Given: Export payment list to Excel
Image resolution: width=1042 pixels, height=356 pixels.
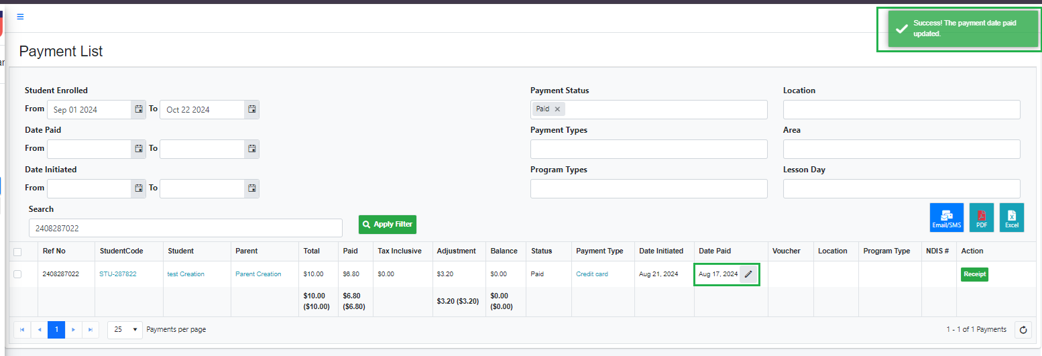Looking at the screenshot, I should pos(1012,218).
